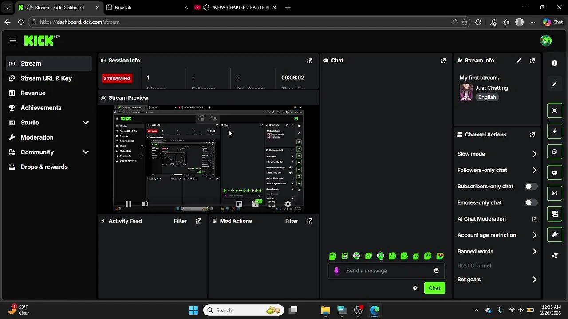
Task: Open AI Chat Moderation external link
Action: click(535, 219)
